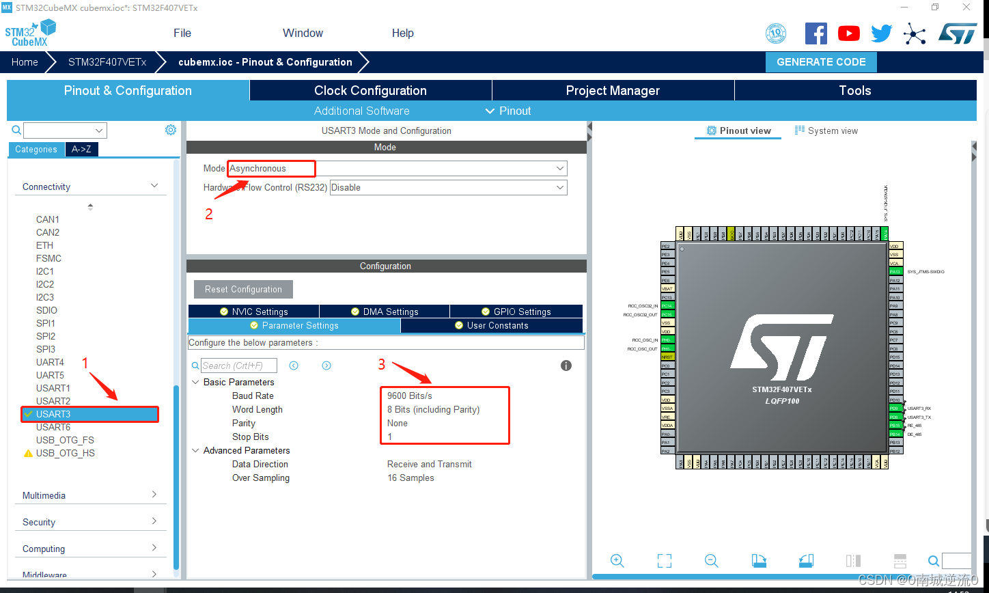Open the STM32CubeMX settings gear icon
The image size is (989, 593).
(170, 130)
